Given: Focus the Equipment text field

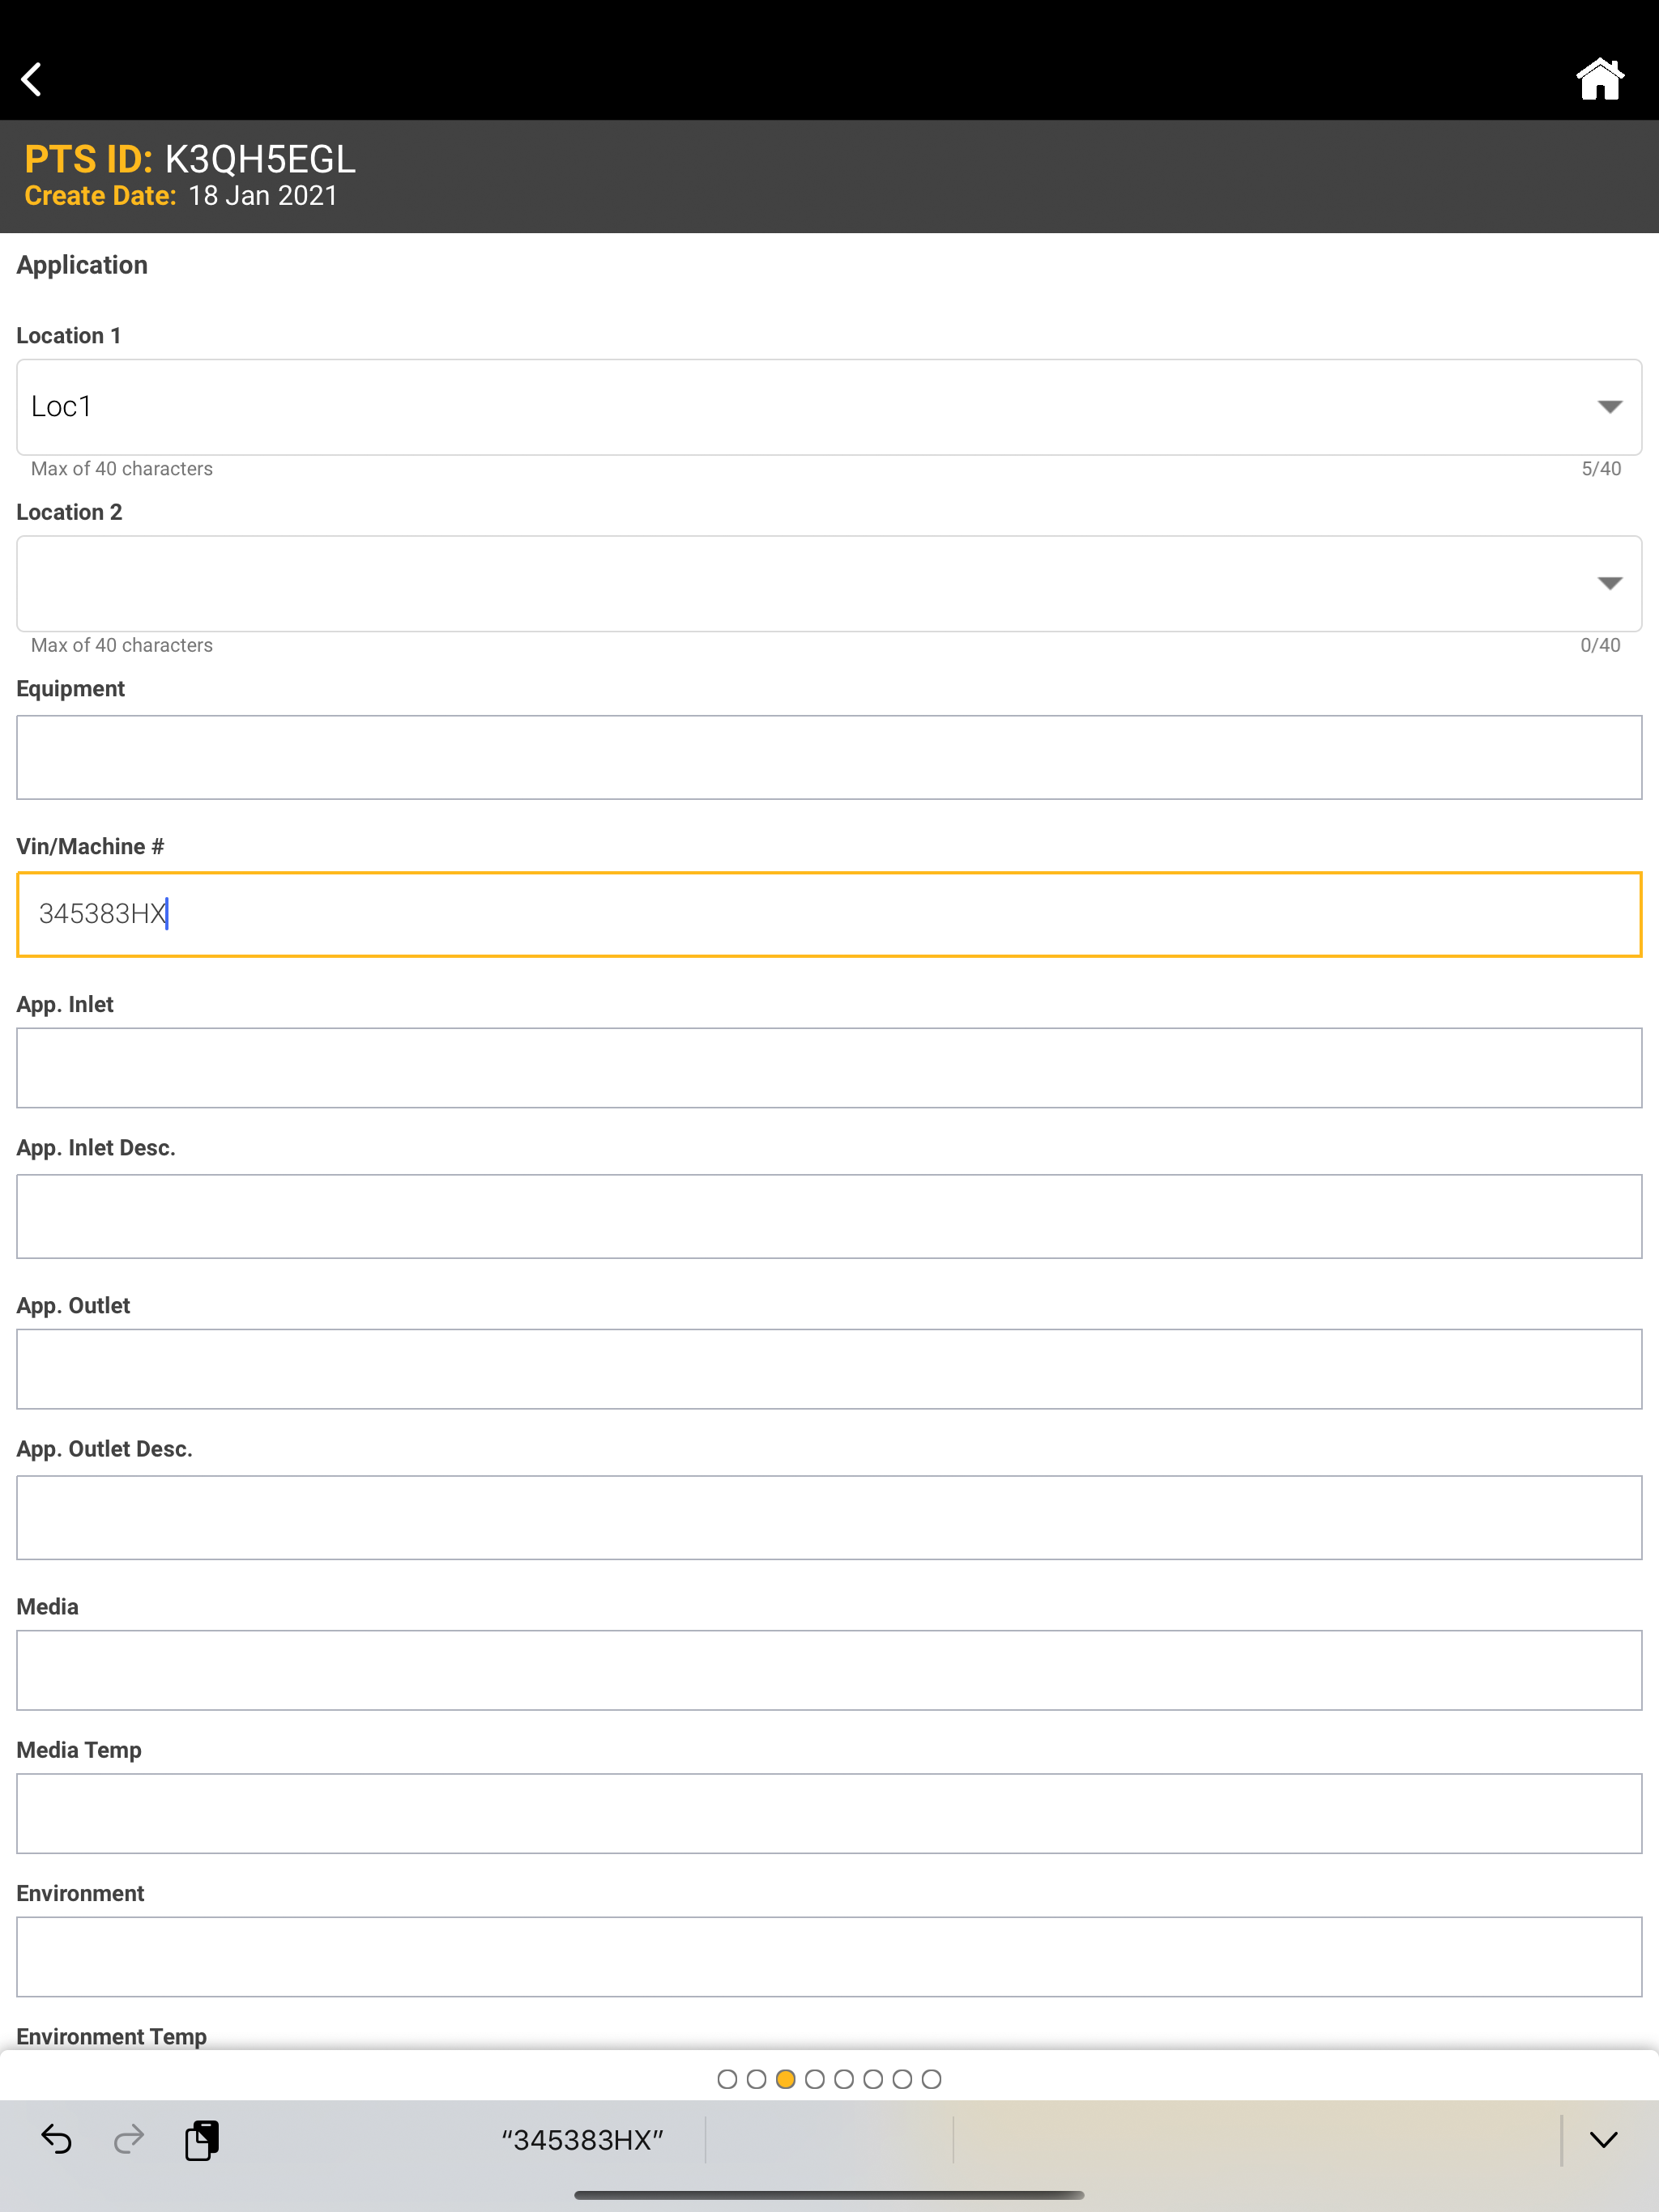Looking at the screenshot, I should pos(829,757).
